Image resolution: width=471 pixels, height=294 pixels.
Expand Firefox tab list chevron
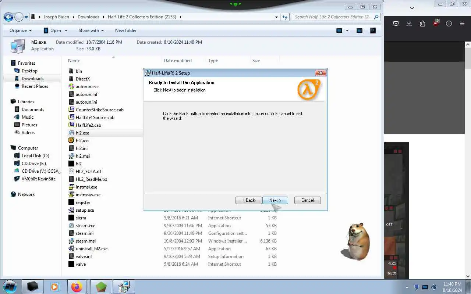tap(412, 8)
